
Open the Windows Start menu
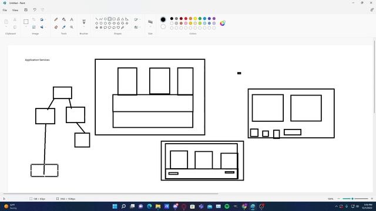click(115, 206)
